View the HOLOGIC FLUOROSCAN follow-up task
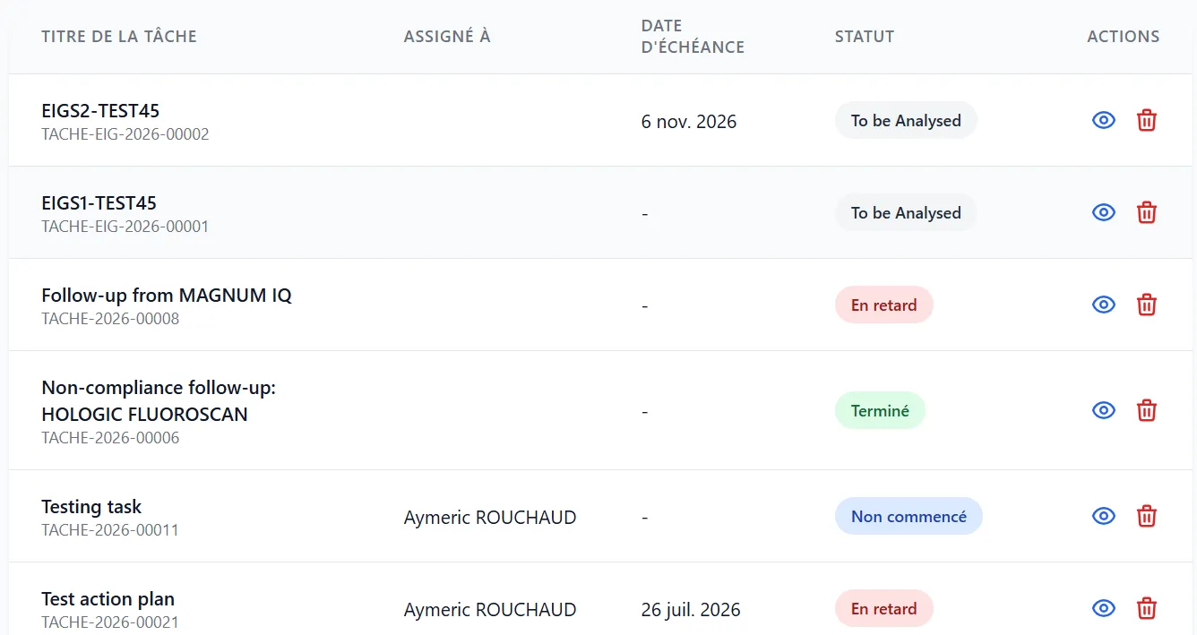1197x635 pixels. (x=1104, y=410)
